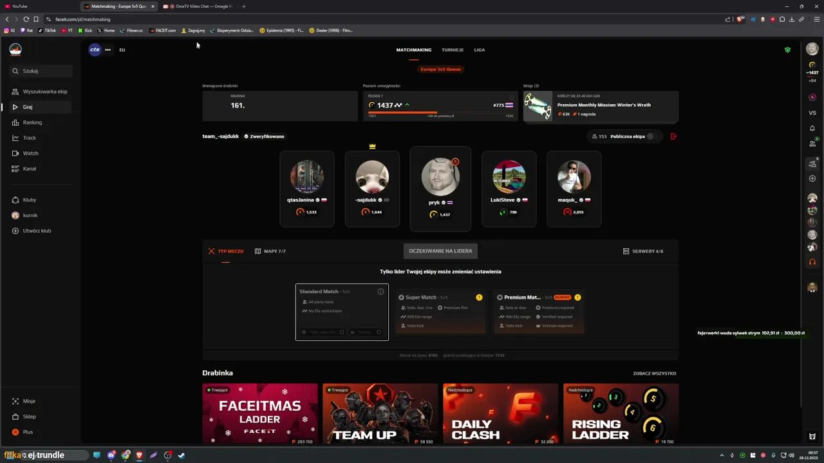Viewport: 824px width, 463px height.
Task: Click plus icon in the right sidebar
Action: click(812, 178)
